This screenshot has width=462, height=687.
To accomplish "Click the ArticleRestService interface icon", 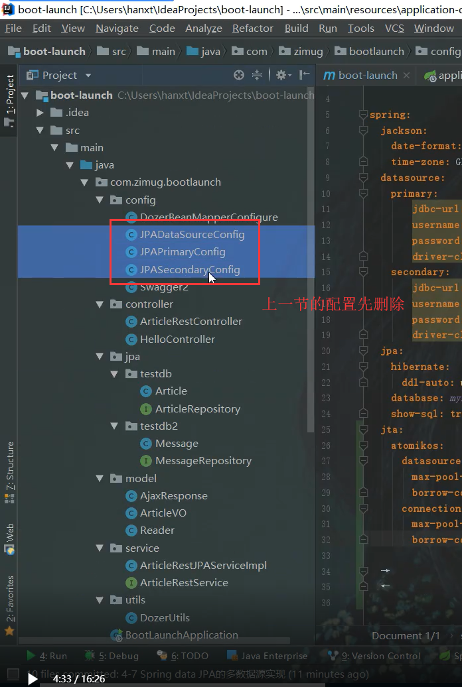I will [131, 583].
